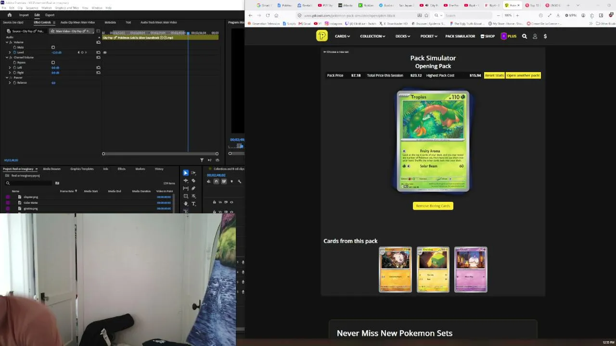This screenshot has width=616, height=346.
Task: Toggle Right channel animation stopwatch
Action: tap(15, 73)
